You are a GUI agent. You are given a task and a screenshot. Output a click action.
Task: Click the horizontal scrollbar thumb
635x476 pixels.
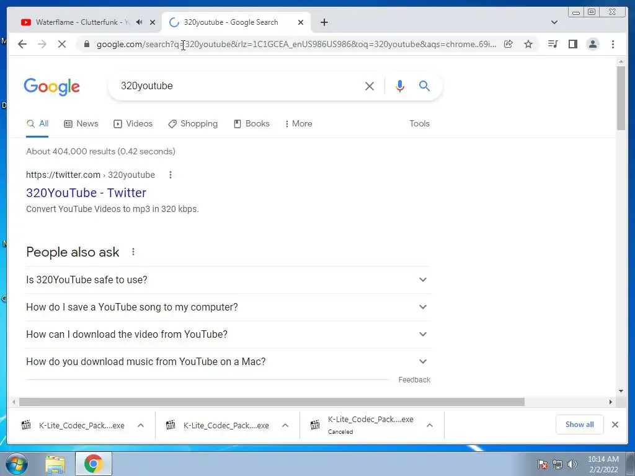(x=272, y=402)
